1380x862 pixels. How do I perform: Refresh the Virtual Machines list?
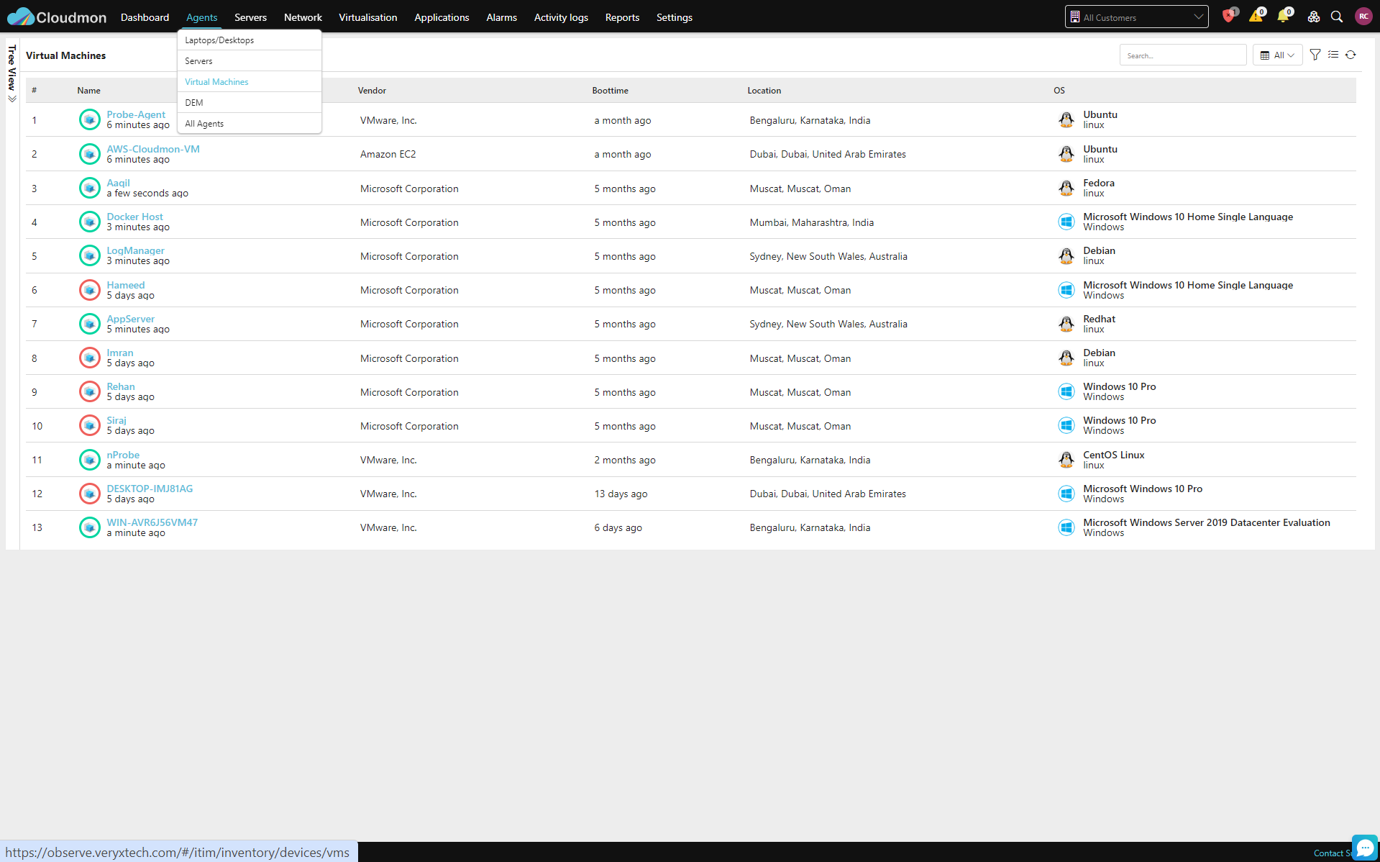pyautogui.click(x=1351, y=55)
